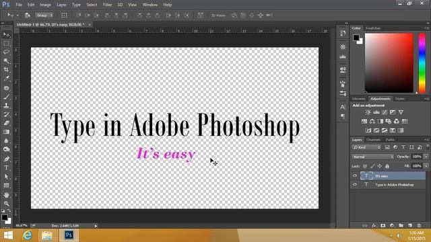Viewport: 431px width, 242px height.
Task: Add an Exposure adjustment
Action: (393, 112)
